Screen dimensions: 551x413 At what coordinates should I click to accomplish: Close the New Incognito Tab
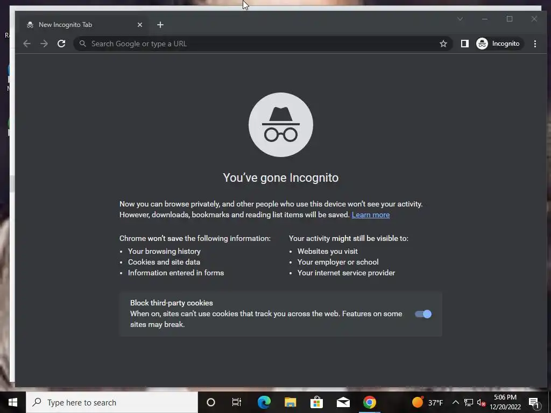pyautogui.click(x=140, y=25)
